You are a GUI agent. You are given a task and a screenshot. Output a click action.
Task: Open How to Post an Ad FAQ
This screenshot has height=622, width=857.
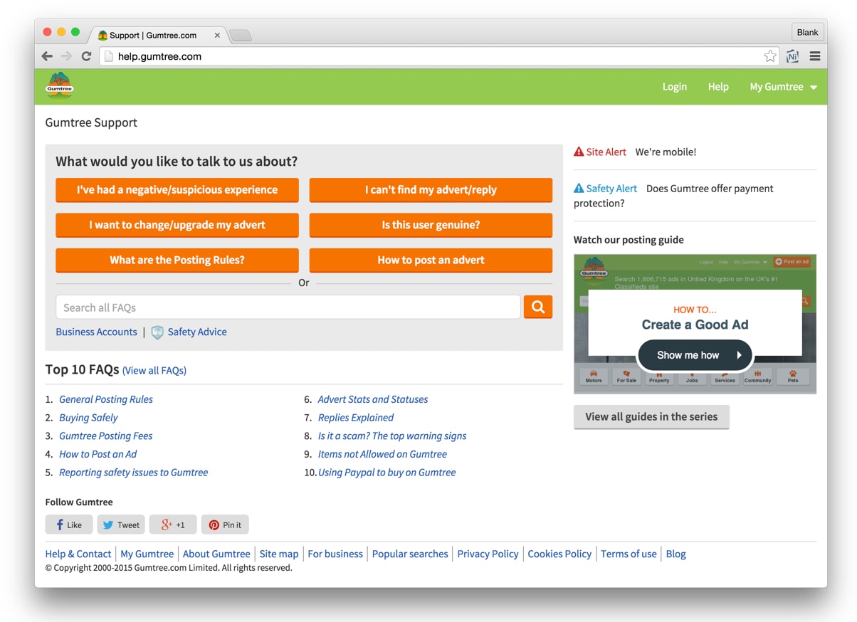(98, 454)
